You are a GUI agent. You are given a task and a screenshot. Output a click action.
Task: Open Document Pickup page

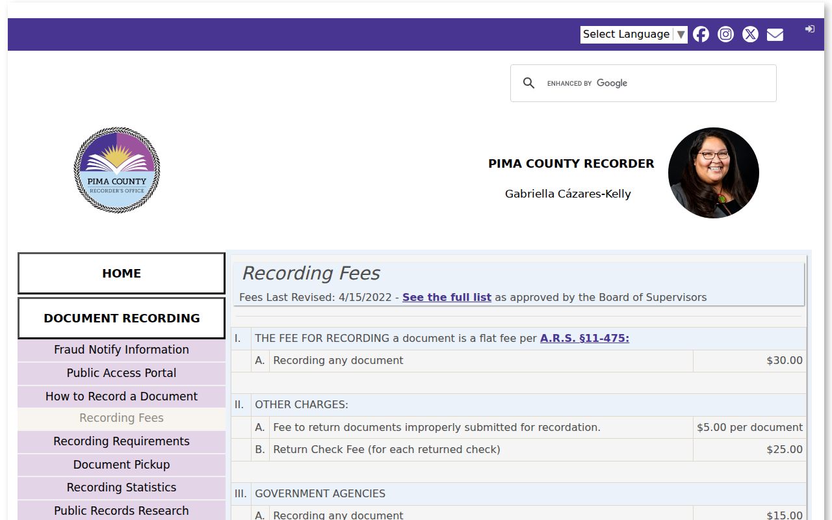122,465
